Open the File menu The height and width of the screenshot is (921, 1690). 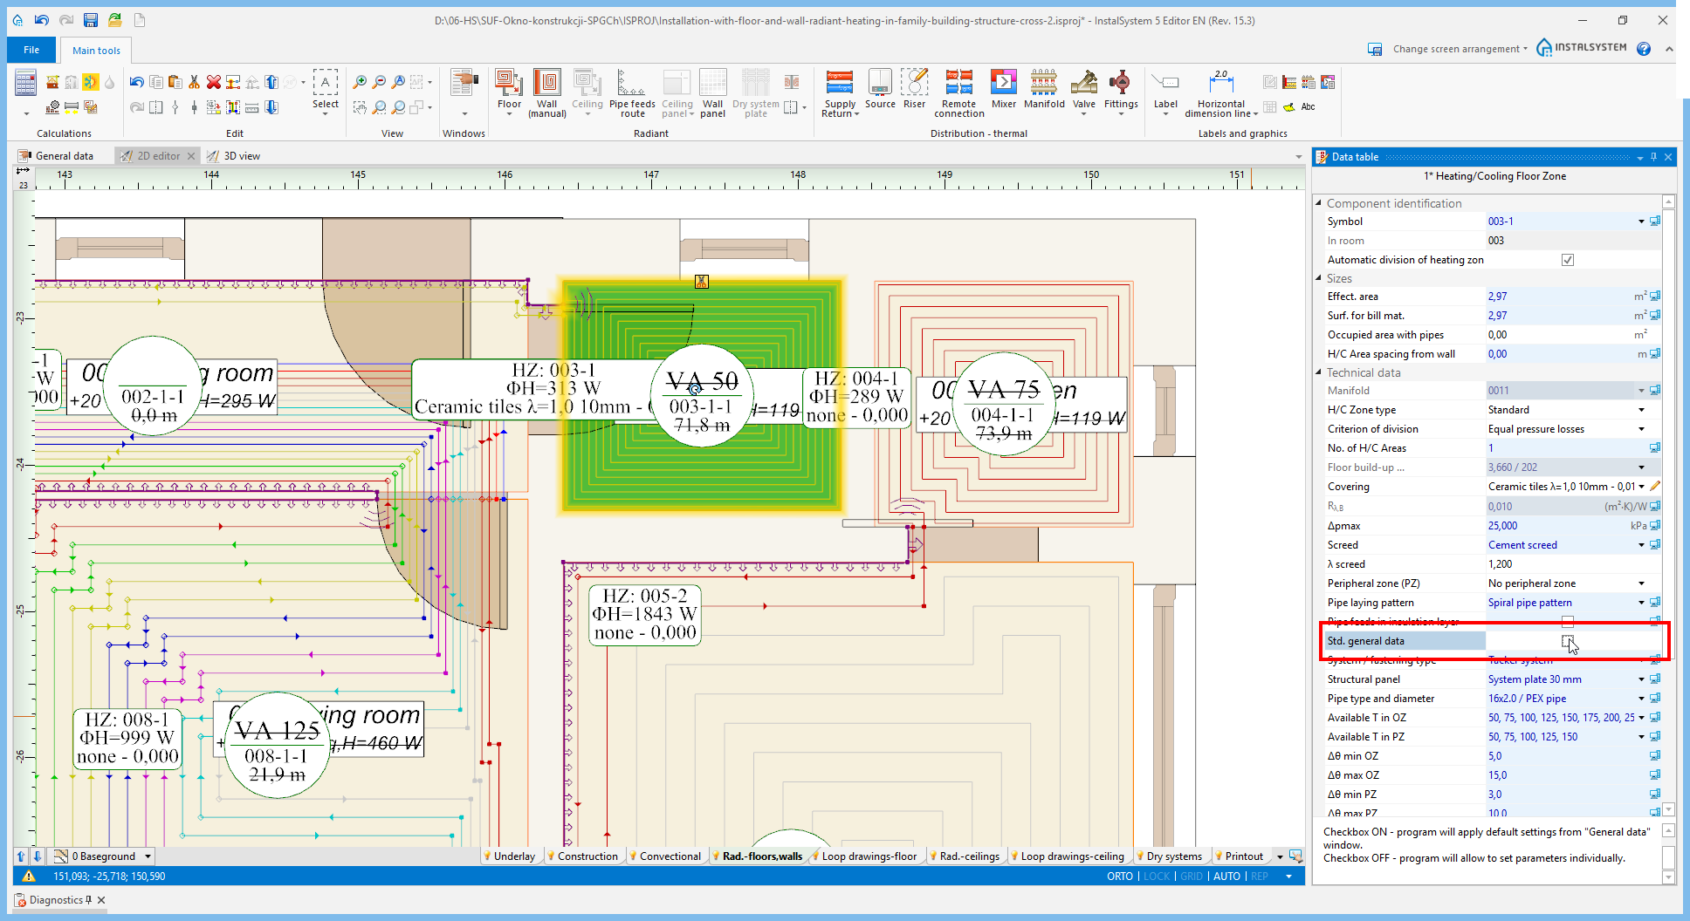coord(31,50)
